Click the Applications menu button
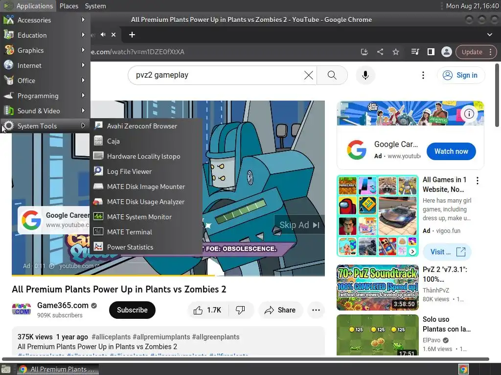Viewport: 501px width, 375px height. point(28,6)
